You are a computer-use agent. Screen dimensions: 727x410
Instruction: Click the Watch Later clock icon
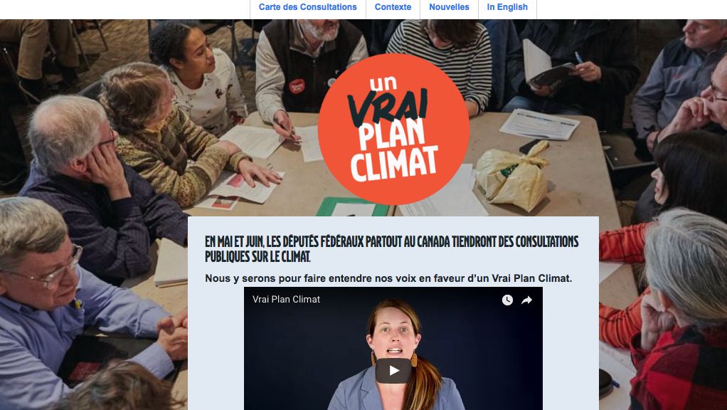tap(507, 300)
